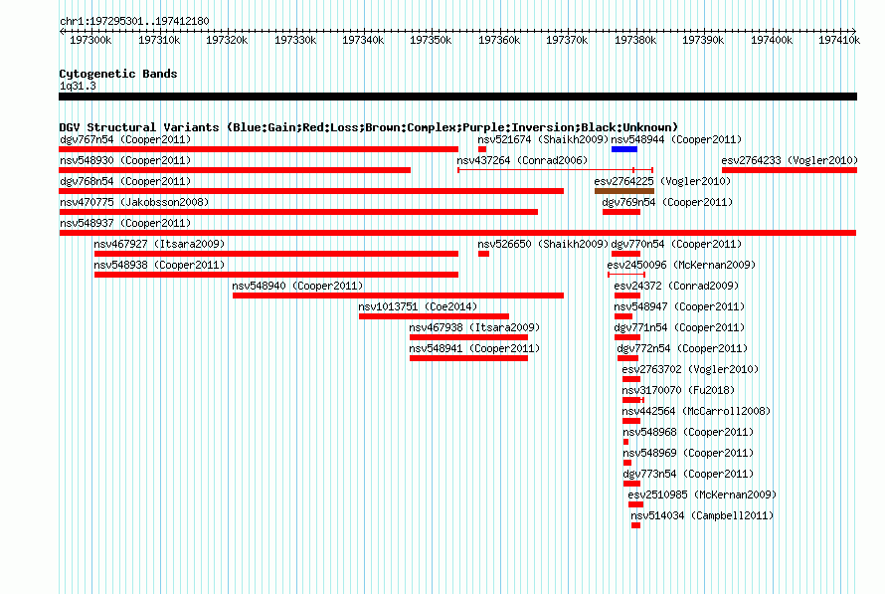Screen dimensions: 885x594
Task: Click the 197350k ruler tick label
Action: pyautogui.click(x=431, y=40)
